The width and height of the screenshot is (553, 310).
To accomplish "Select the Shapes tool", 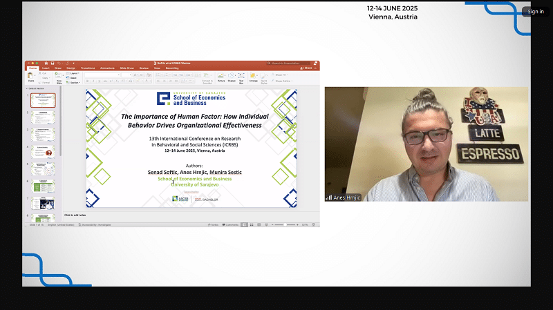I will coord(232,77).
